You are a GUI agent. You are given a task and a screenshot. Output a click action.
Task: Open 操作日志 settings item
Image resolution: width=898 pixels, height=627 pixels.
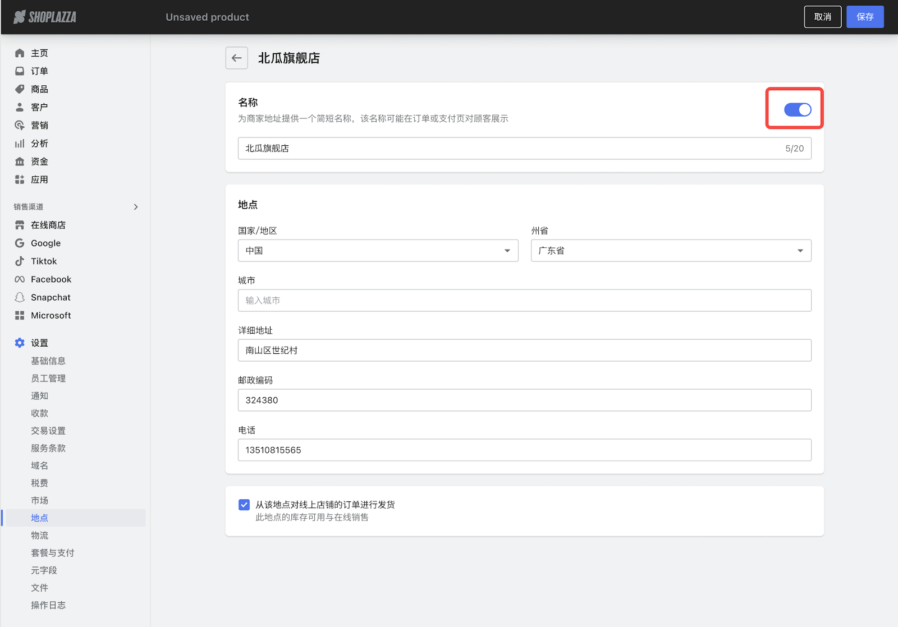pyautogui.click(x=48, y=605)
